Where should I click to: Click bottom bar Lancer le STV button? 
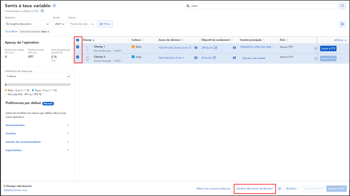point(336,188)
